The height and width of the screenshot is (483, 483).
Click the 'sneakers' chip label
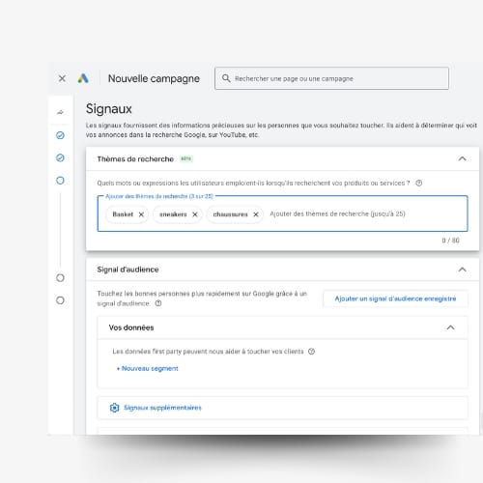[x=173, y=214]
